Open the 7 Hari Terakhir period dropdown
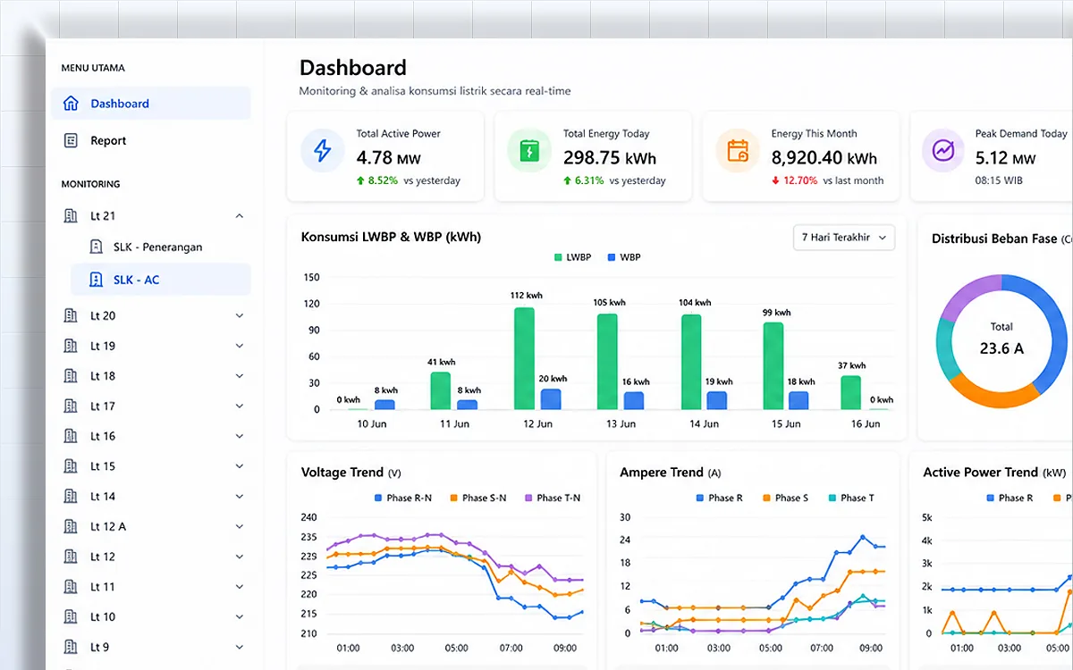The height and width of the screenshot is (670, 1073). pyautogui.click(x=844, y=238)
